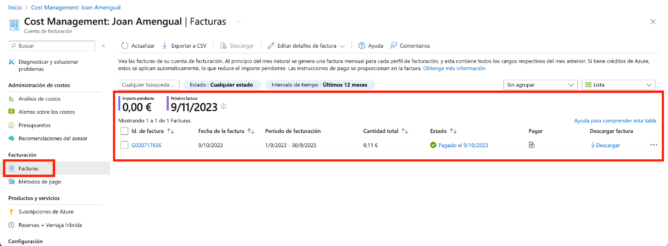Click the Cualquier búsqueda filter field
The width and height of the screenshot is (668, 246).
[x=149, y=85]
